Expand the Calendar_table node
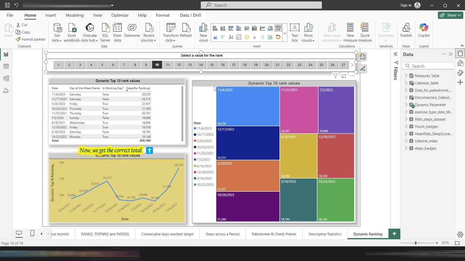Screen dimensions: 465x261 coord(406,83)
